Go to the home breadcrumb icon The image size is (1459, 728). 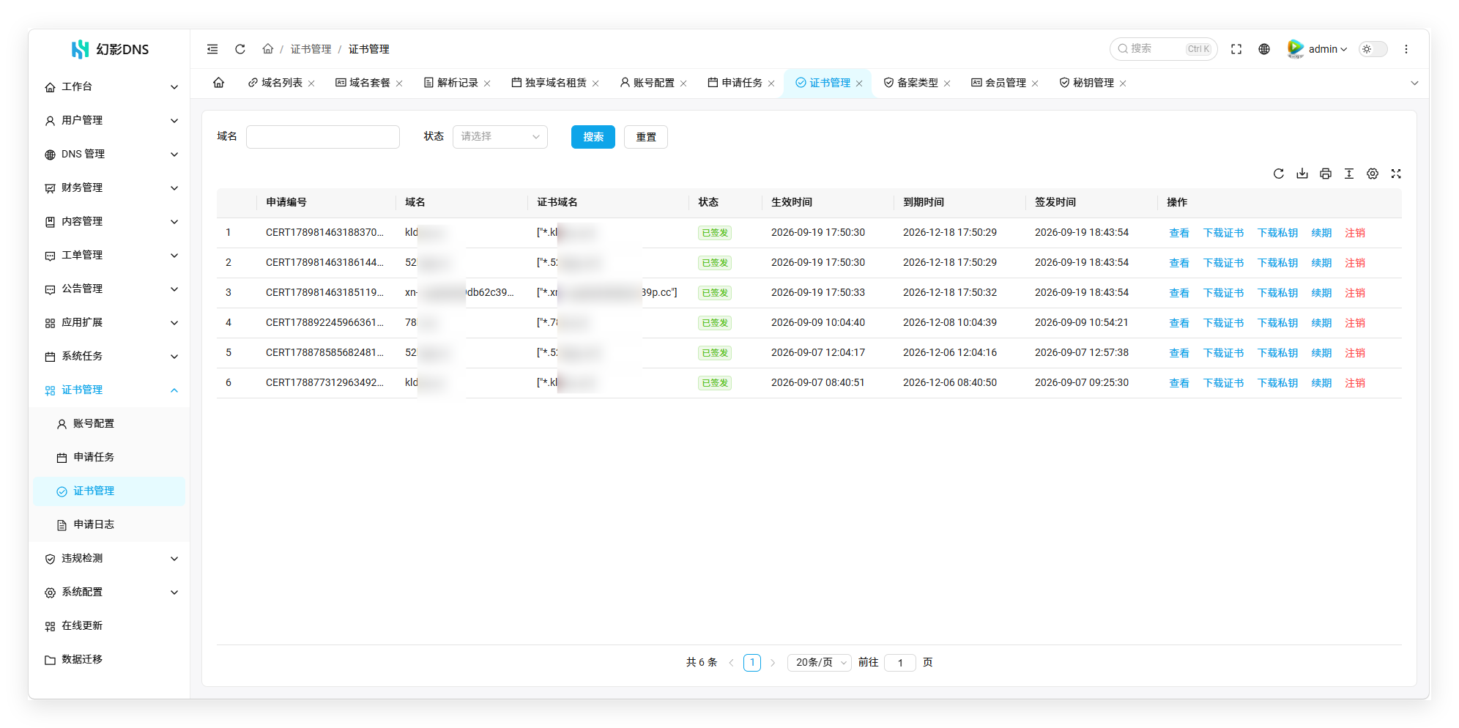(x=268, y=49)
